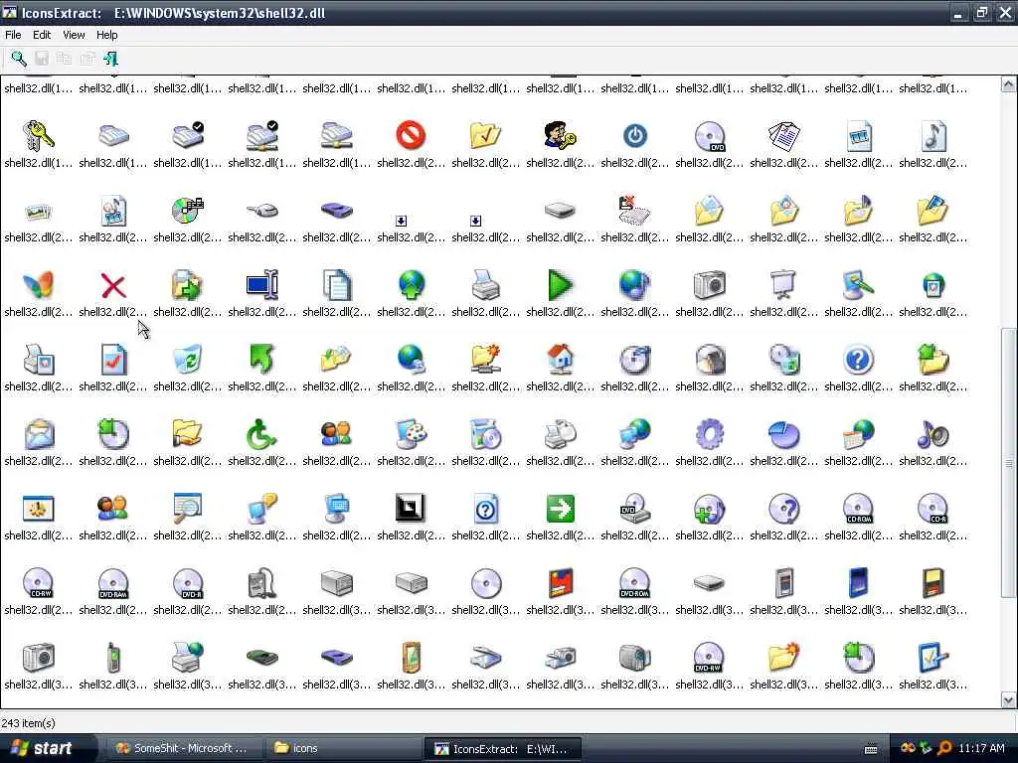1018x763 pixels.
Task: Select the DVD-ROM disc icon
Action: click(x=635, y=583)
